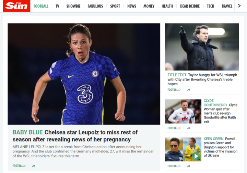The image size is (247, 173).
Task: Open the Dear Deidre section
Action: click(190, 6)
